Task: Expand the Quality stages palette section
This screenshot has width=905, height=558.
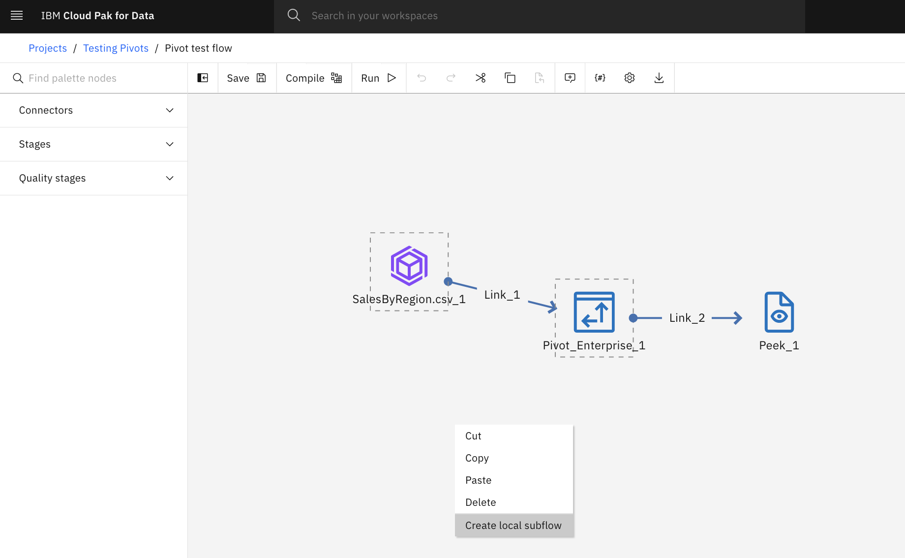Action: click(x=93, y=178)
